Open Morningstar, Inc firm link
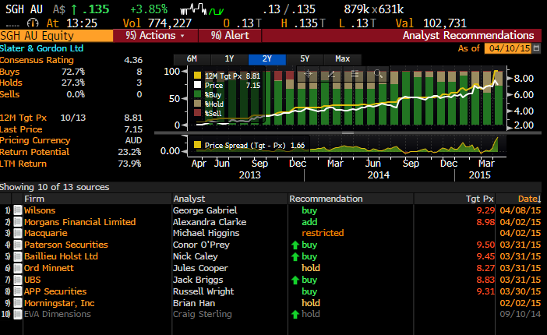This screenshot has height=335, width=547. click(x=59, y=303)
